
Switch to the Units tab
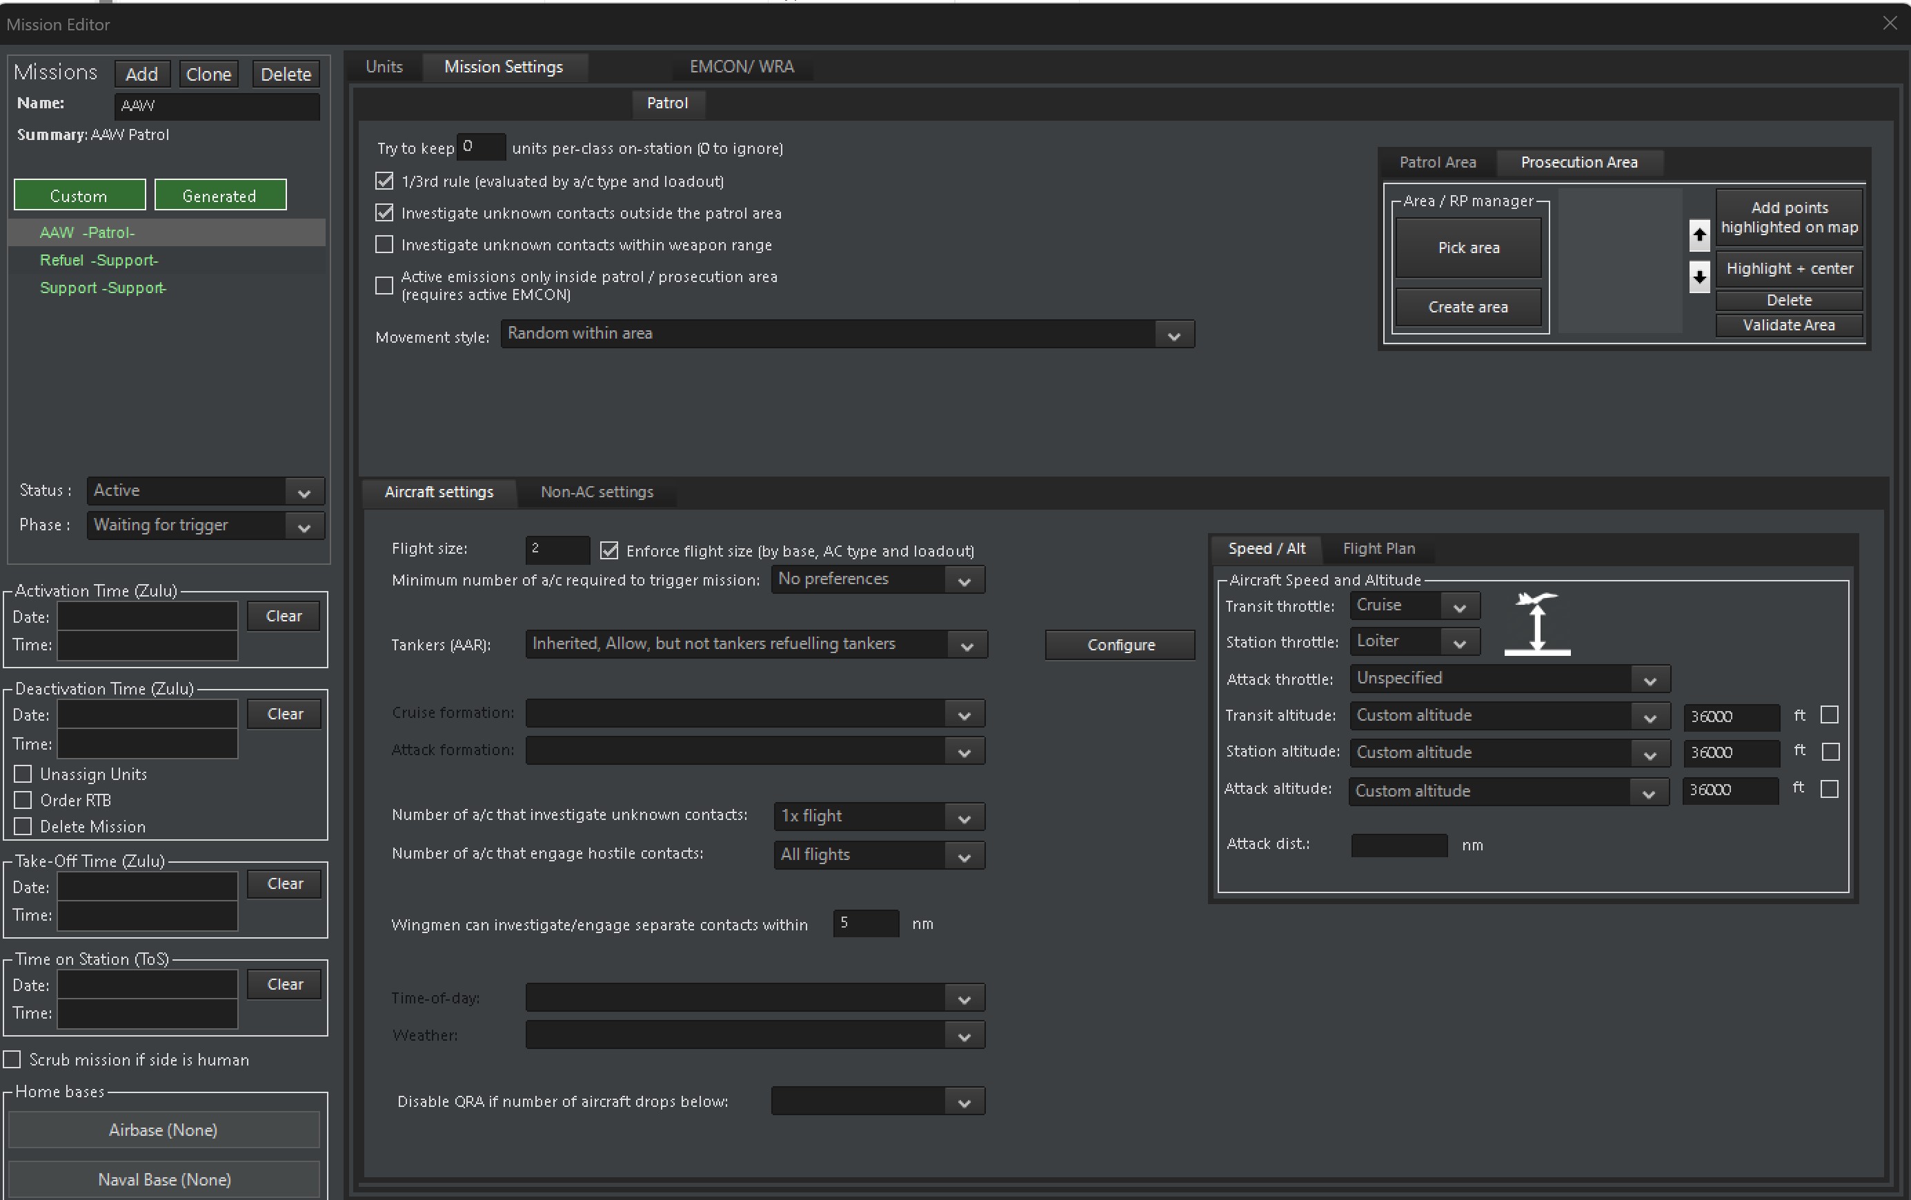click(384, 67)
